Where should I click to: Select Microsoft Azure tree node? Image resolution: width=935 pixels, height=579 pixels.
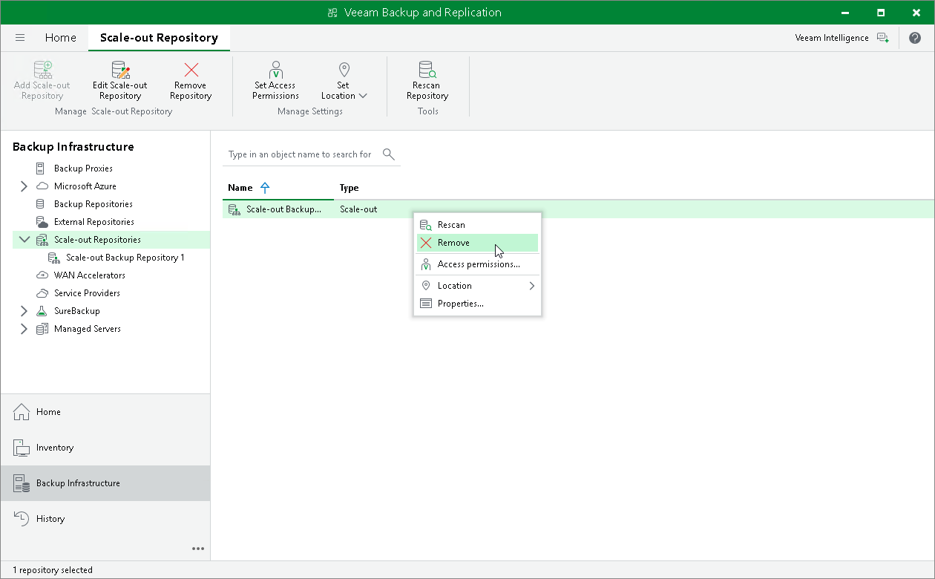point(85,186)
